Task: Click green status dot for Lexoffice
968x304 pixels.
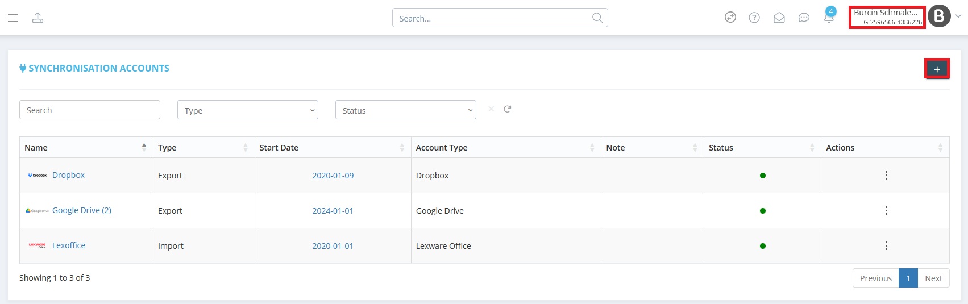Action: click(763, 246)
